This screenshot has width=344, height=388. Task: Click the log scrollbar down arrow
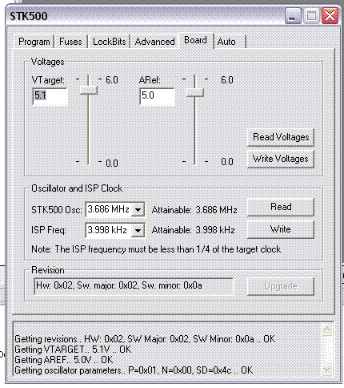point(327,370)
